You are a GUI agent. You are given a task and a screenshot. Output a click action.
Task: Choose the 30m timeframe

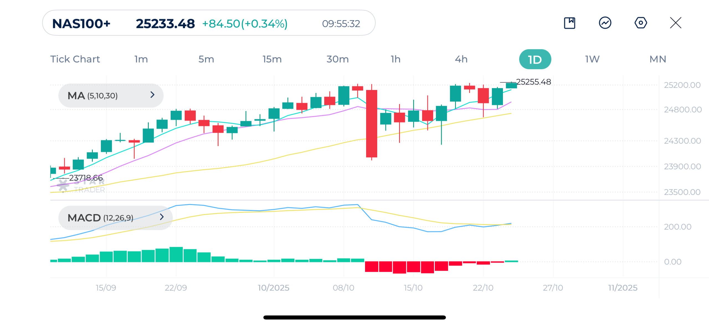click(337, 59)
